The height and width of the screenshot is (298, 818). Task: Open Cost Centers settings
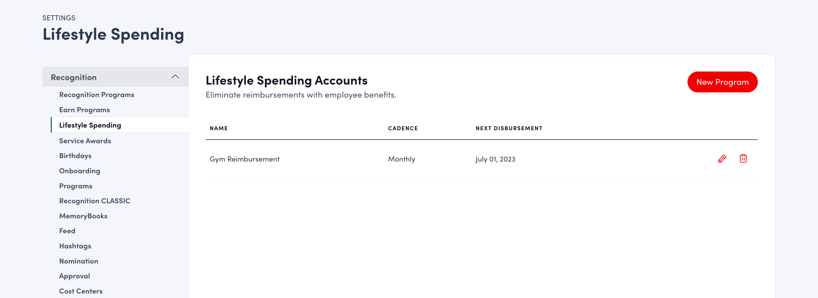(x=81, y=291)
